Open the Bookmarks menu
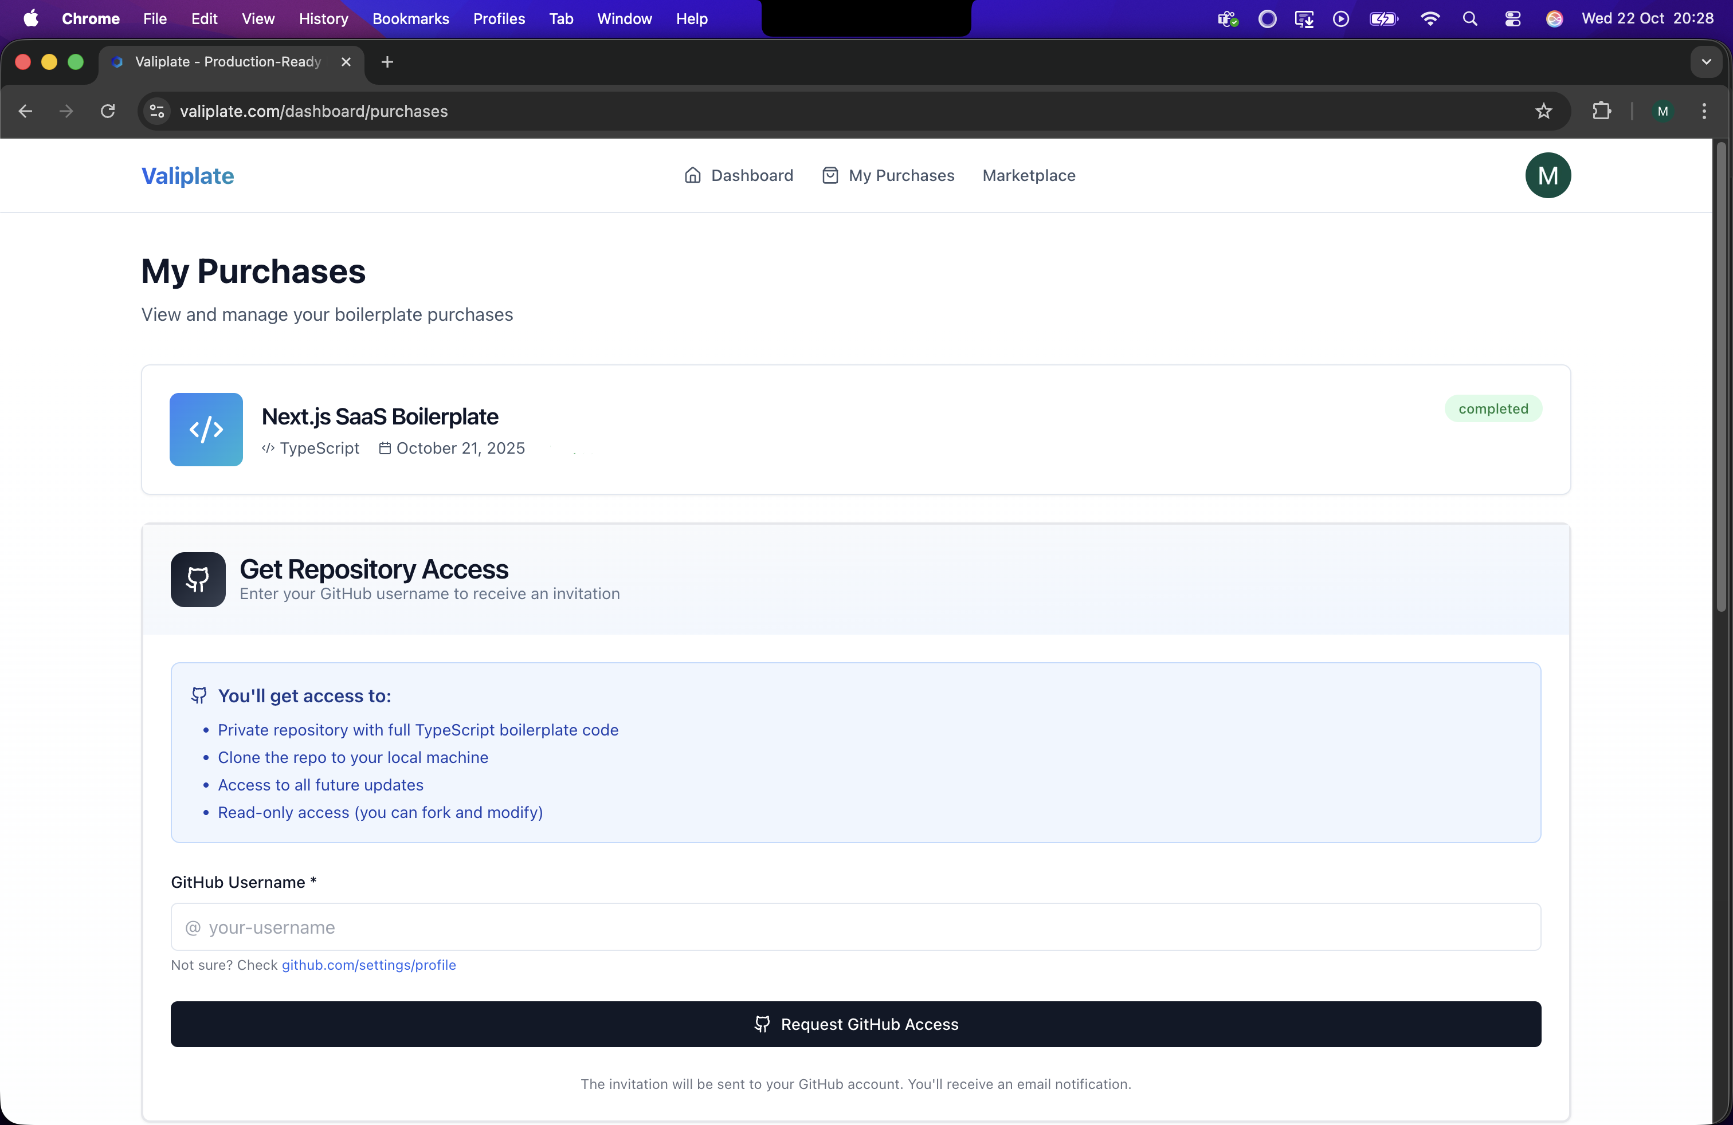This screenshot has width=1733, height=1125. 410,19
